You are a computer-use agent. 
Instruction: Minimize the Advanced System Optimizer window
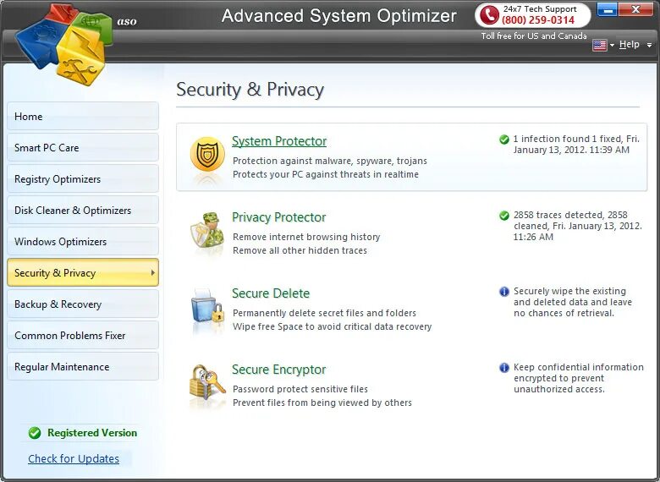(607, 9)
